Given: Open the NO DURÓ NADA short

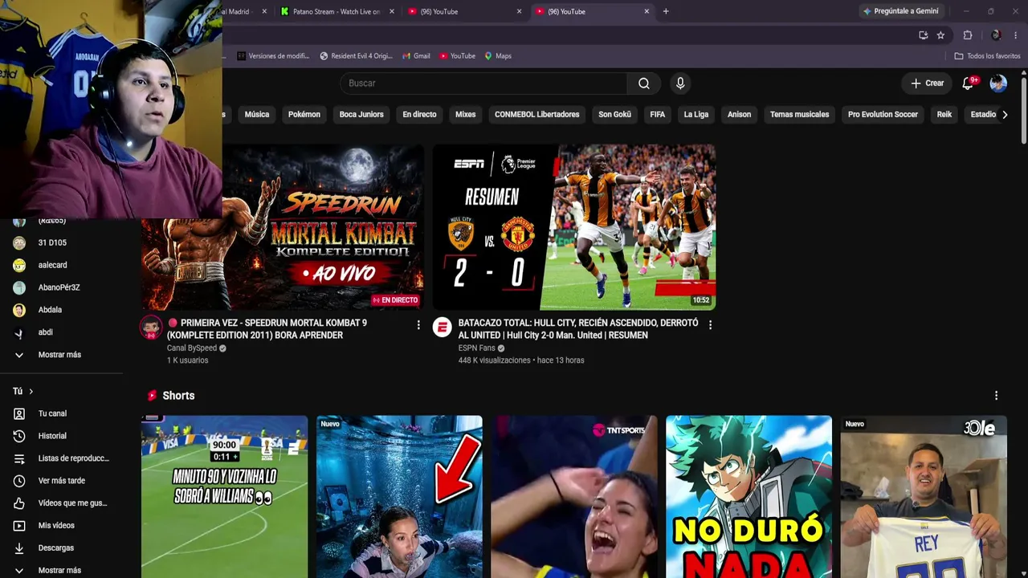Looking at the screenshot, I should (x=749, y=496).
